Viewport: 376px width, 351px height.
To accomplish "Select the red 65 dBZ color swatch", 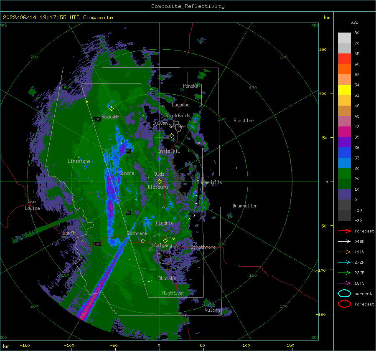I will pos(344,58).
